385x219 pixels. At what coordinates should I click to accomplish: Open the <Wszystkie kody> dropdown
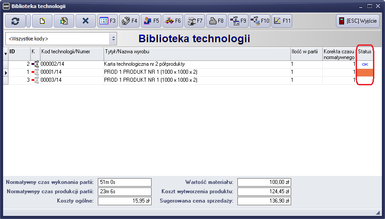pos(113,39)
